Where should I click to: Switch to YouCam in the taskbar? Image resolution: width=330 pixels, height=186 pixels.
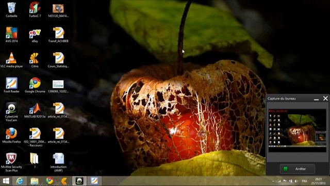click(x=79, y=181)
